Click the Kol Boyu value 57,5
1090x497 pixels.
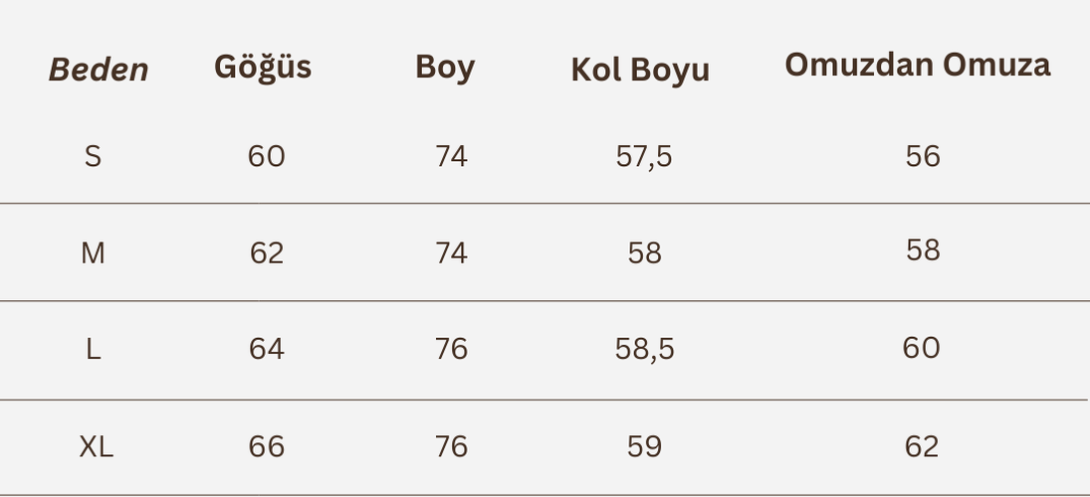click(x=644, y=156)
